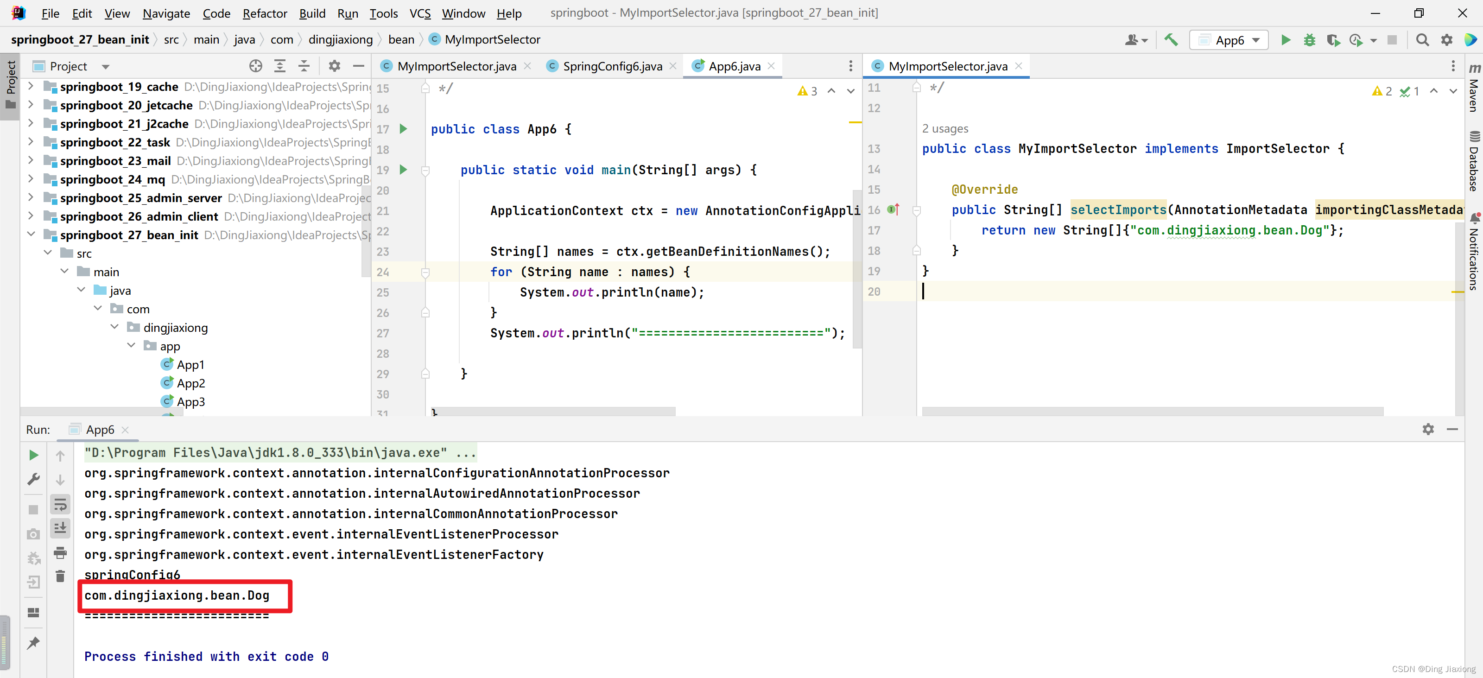The image size is (1483, 678).
Task: Select the App6 run tab
Action: point(99,429)
